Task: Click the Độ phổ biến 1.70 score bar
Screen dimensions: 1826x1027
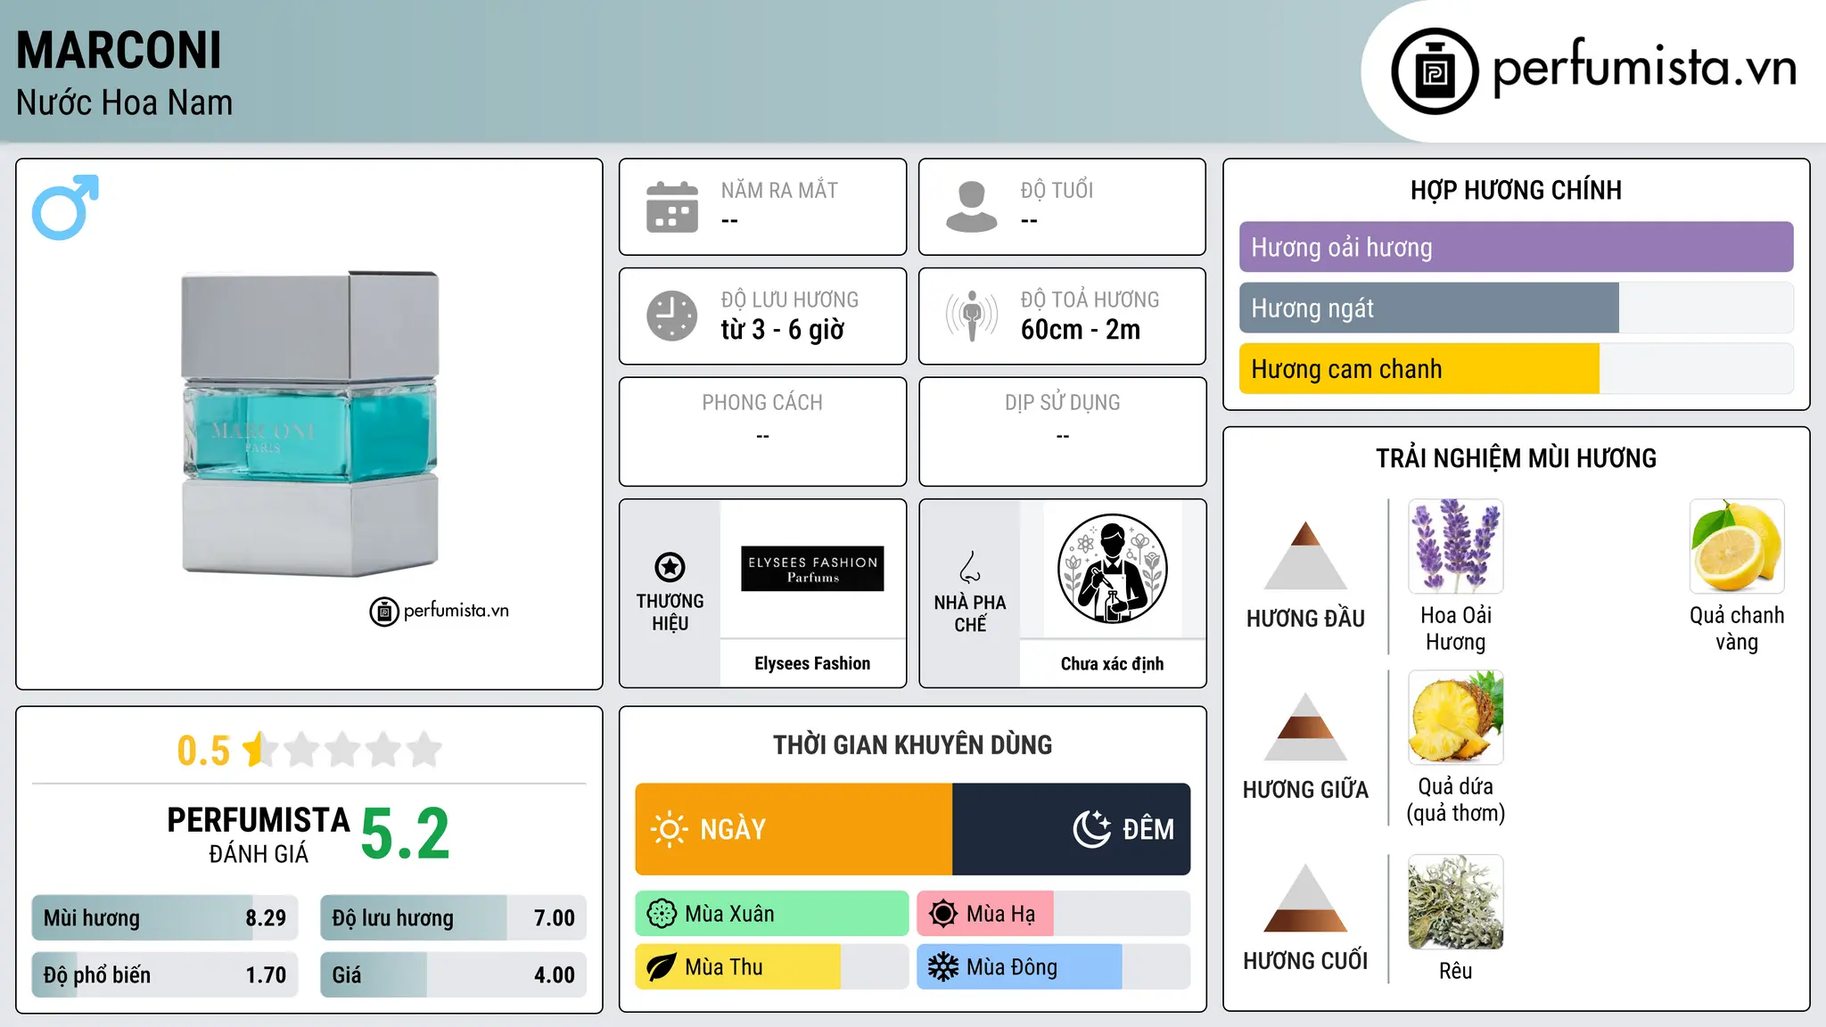Action: 165,974
